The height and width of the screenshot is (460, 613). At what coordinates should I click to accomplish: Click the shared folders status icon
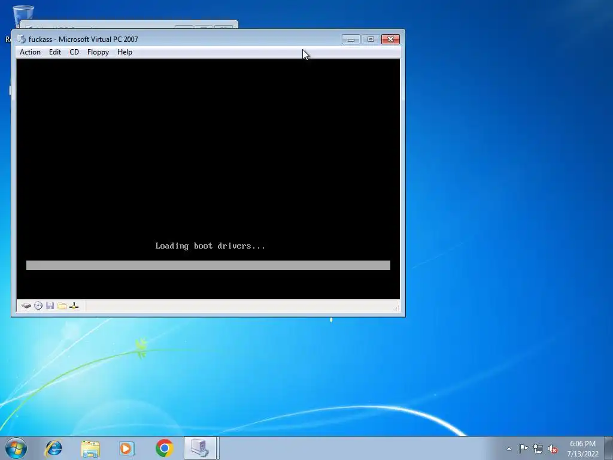coord(62,306)
